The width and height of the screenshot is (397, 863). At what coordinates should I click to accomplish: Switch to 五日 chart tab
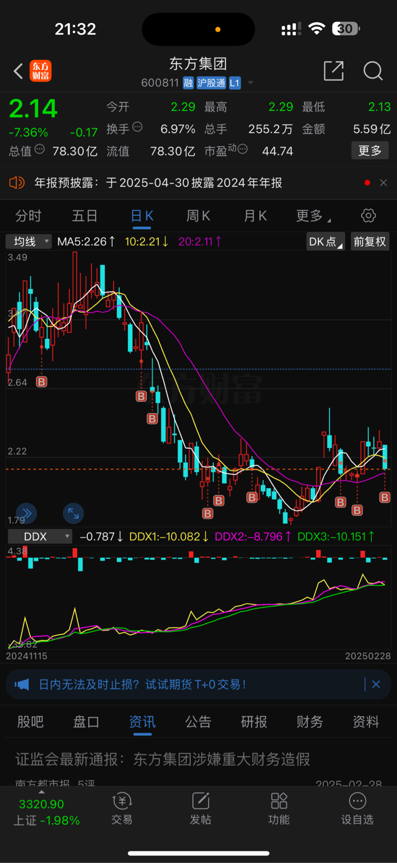coord(84,216)
